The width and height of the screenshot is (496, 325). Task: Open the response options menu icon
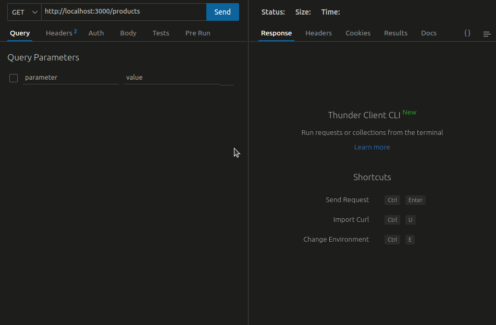(487, 34)
